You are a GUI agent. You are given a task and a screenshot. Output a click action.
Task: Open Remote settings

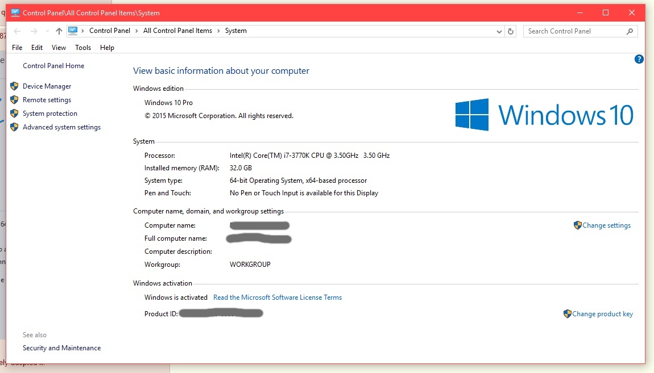[x=47, y=100]
